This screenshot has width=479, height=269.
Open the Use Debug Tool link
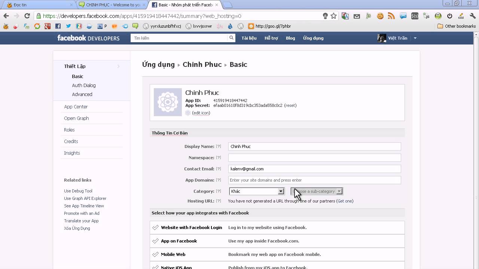(x=78, y=191)
